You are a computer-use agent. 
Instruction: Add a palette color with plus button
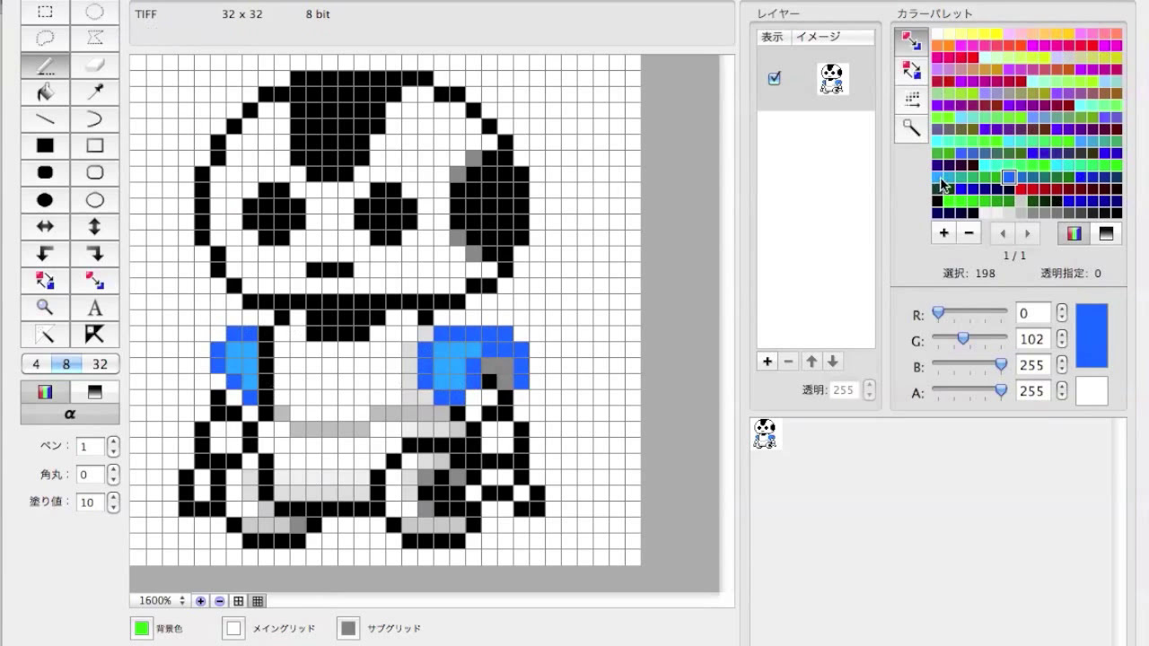943,233
